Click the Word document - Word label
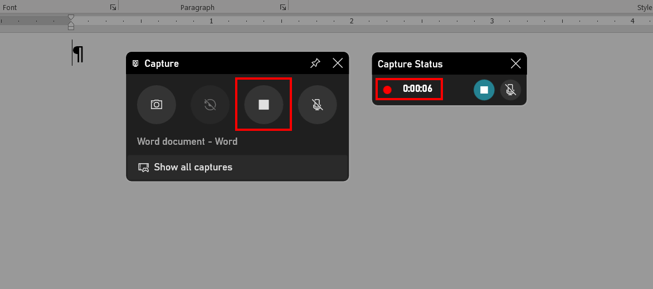653x289 pixels. pyautogui.click(x=187, y=141)
